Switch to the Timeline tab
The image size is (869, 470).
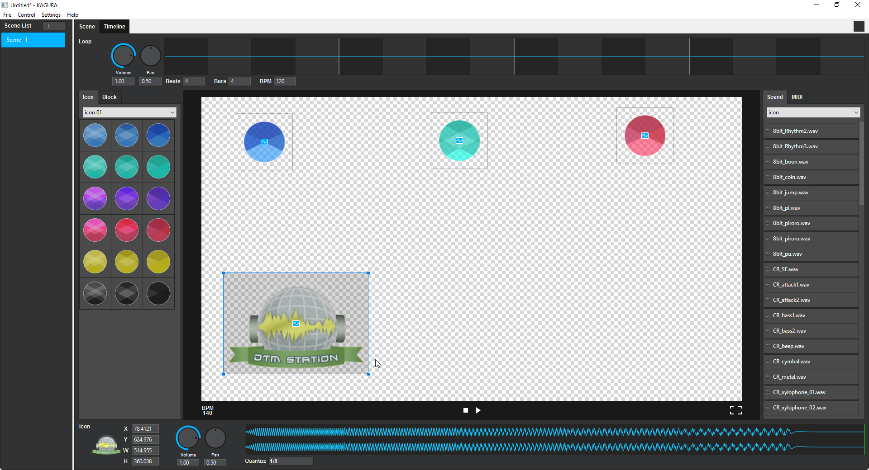[115, 27]
